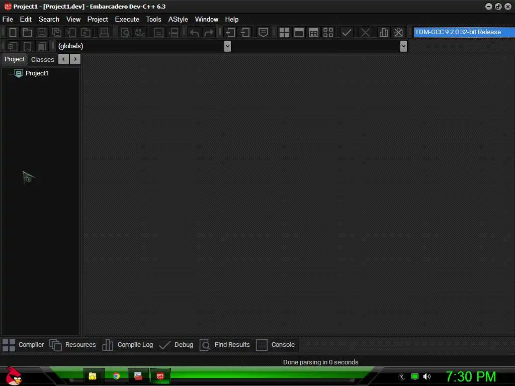The image size is (515, 386).
Task: Click the Replace text toolbar icon
Action: pos(140,33)
